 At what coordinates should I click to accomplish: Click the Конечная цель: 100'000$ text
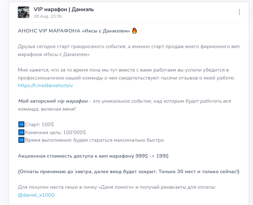point(55,132)
